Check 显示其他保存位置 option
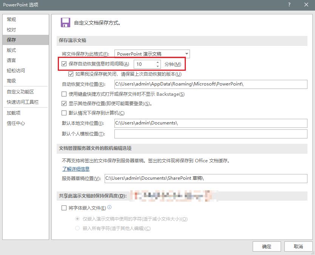315x255 pixels. click(x=64, y=104)
